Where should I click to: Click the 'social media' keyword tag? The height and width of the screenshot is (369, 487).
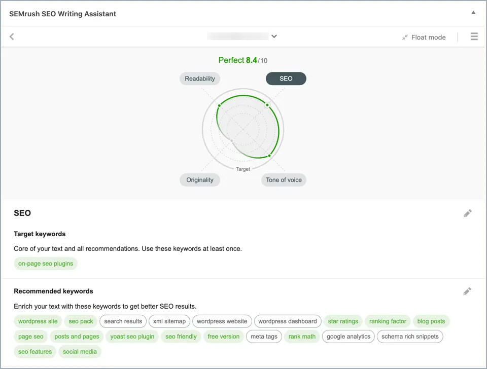(x=80, y=352)
